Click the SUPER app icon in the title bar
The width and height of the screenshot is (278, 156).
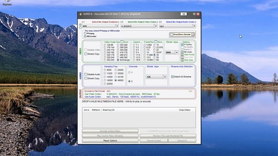(x=81, y=14)
